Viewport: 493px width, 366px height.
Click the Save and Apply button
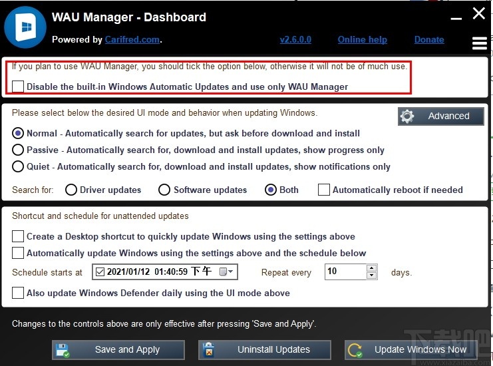point(118,349)
